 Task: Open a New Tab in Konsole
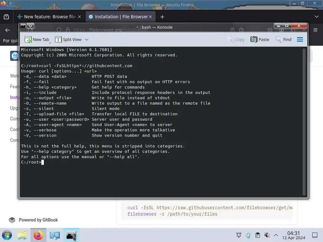point(37,39)
